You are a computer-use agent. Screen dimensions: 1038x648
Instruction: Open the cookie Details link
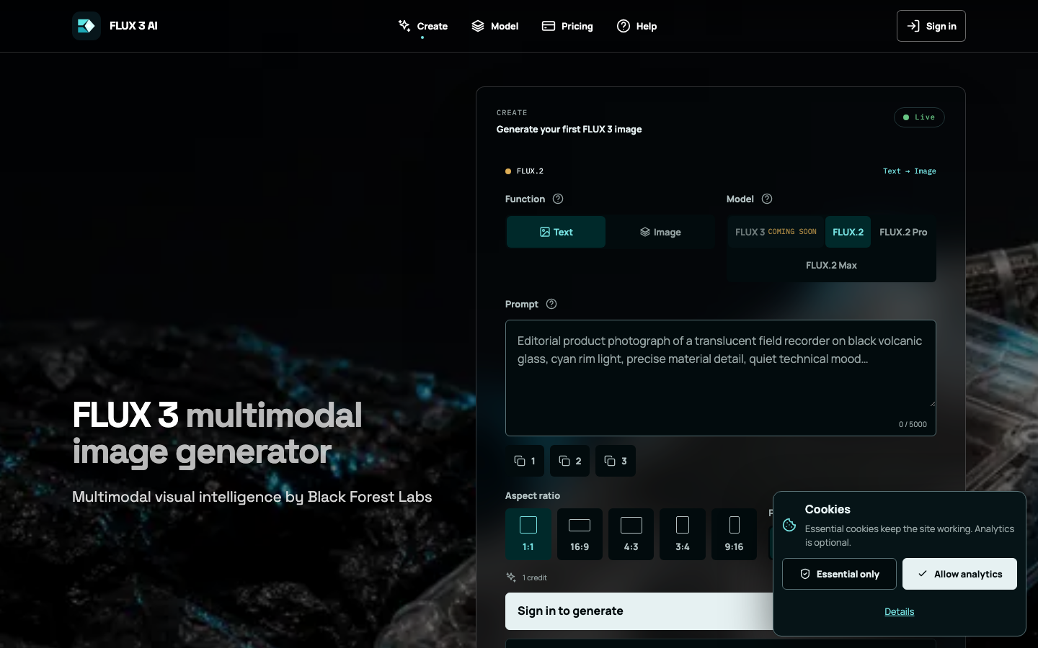[x=899, y=611]
